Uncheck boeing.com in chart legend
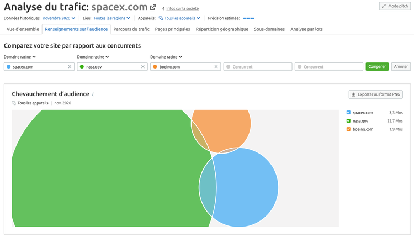This screenshot has height=237, width=414. 348,129
